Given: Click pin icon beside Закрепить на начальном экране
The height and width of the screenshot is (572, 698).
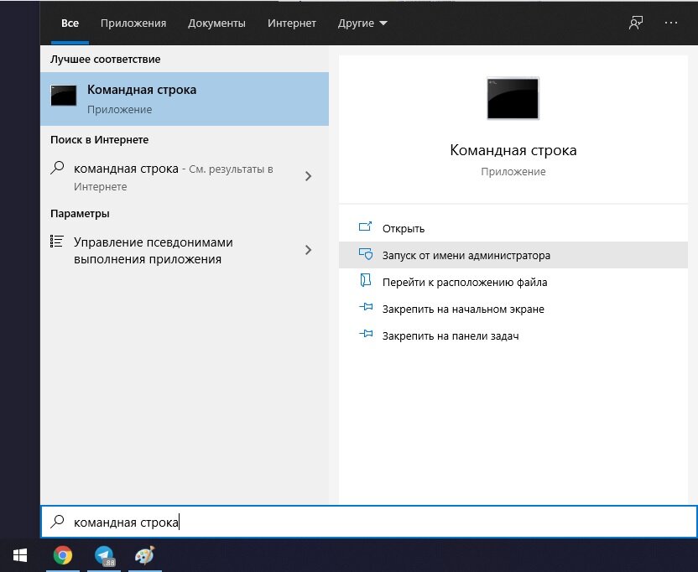Looking at the screenshot, I should (x=366, y=307).
